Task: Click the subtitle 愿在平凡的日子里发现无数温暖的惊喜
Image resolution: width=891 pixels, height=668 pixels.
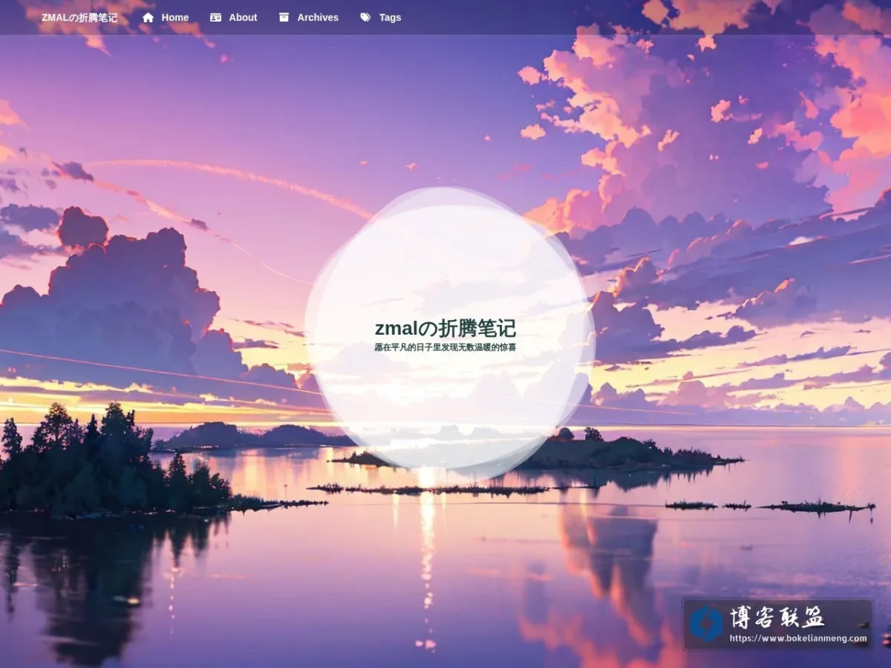Action: (446, 347)
